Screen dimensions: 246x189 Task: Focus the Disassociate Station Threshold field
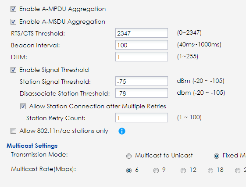(142, 93)
